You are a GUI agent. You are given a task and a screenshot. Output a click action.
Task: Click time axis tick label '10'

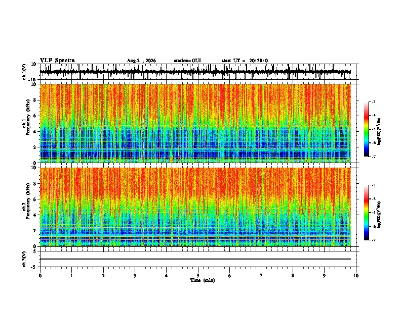coord(356,276)
